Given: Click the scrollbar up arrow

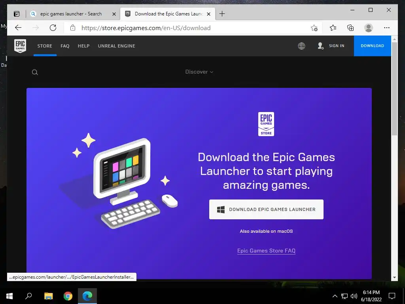Looking at the screenshot, I should (x=394, y=39).
